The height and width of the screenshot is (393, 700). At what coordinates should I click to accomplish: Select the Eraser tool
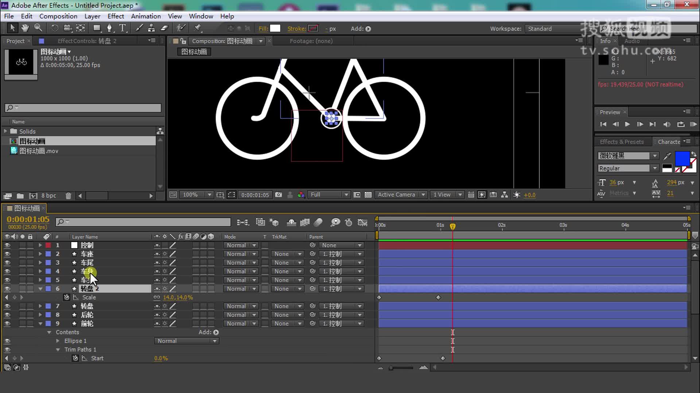[x=164, y=28]
